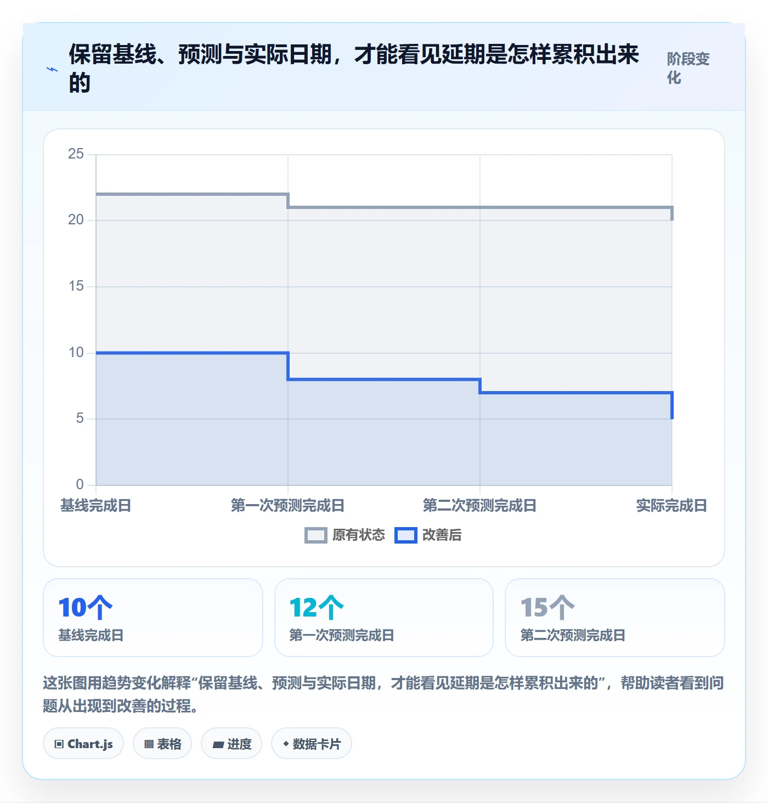Select the Chart.js tag chip
Image resolution: width=768 pixels, height=803 pixels.
[x=83, y=744]
